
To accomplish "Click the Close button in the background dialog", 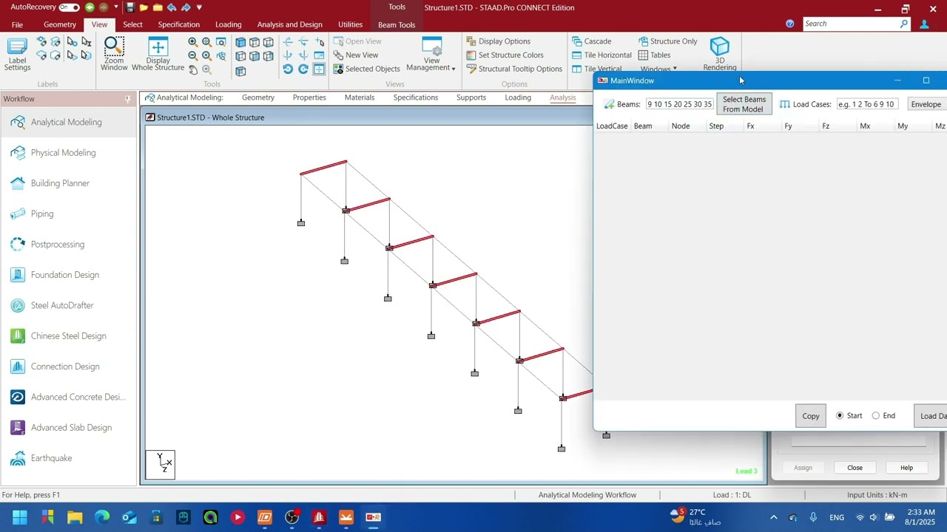I will pyautogui.click(x=855, y=468).
